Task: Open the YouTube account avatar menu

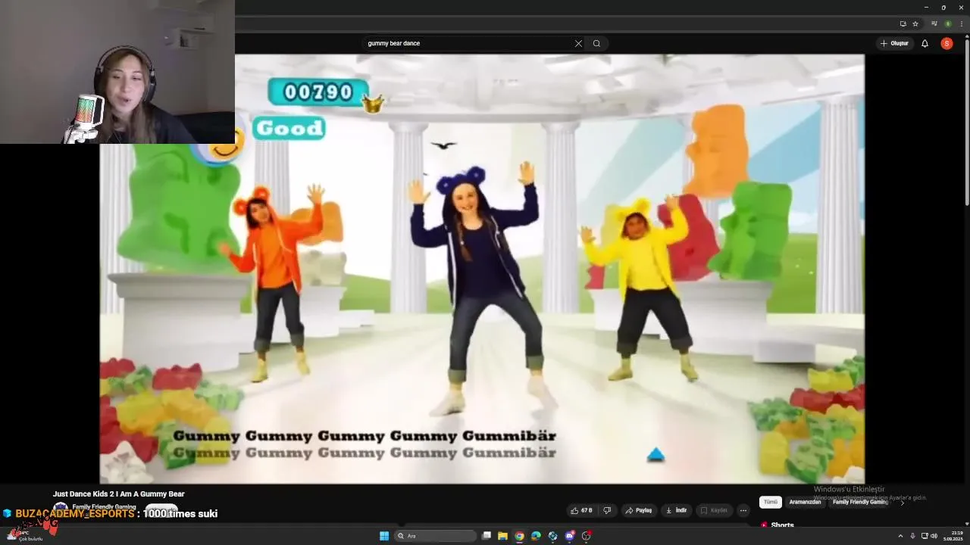Action: click(x=947, y=43)
